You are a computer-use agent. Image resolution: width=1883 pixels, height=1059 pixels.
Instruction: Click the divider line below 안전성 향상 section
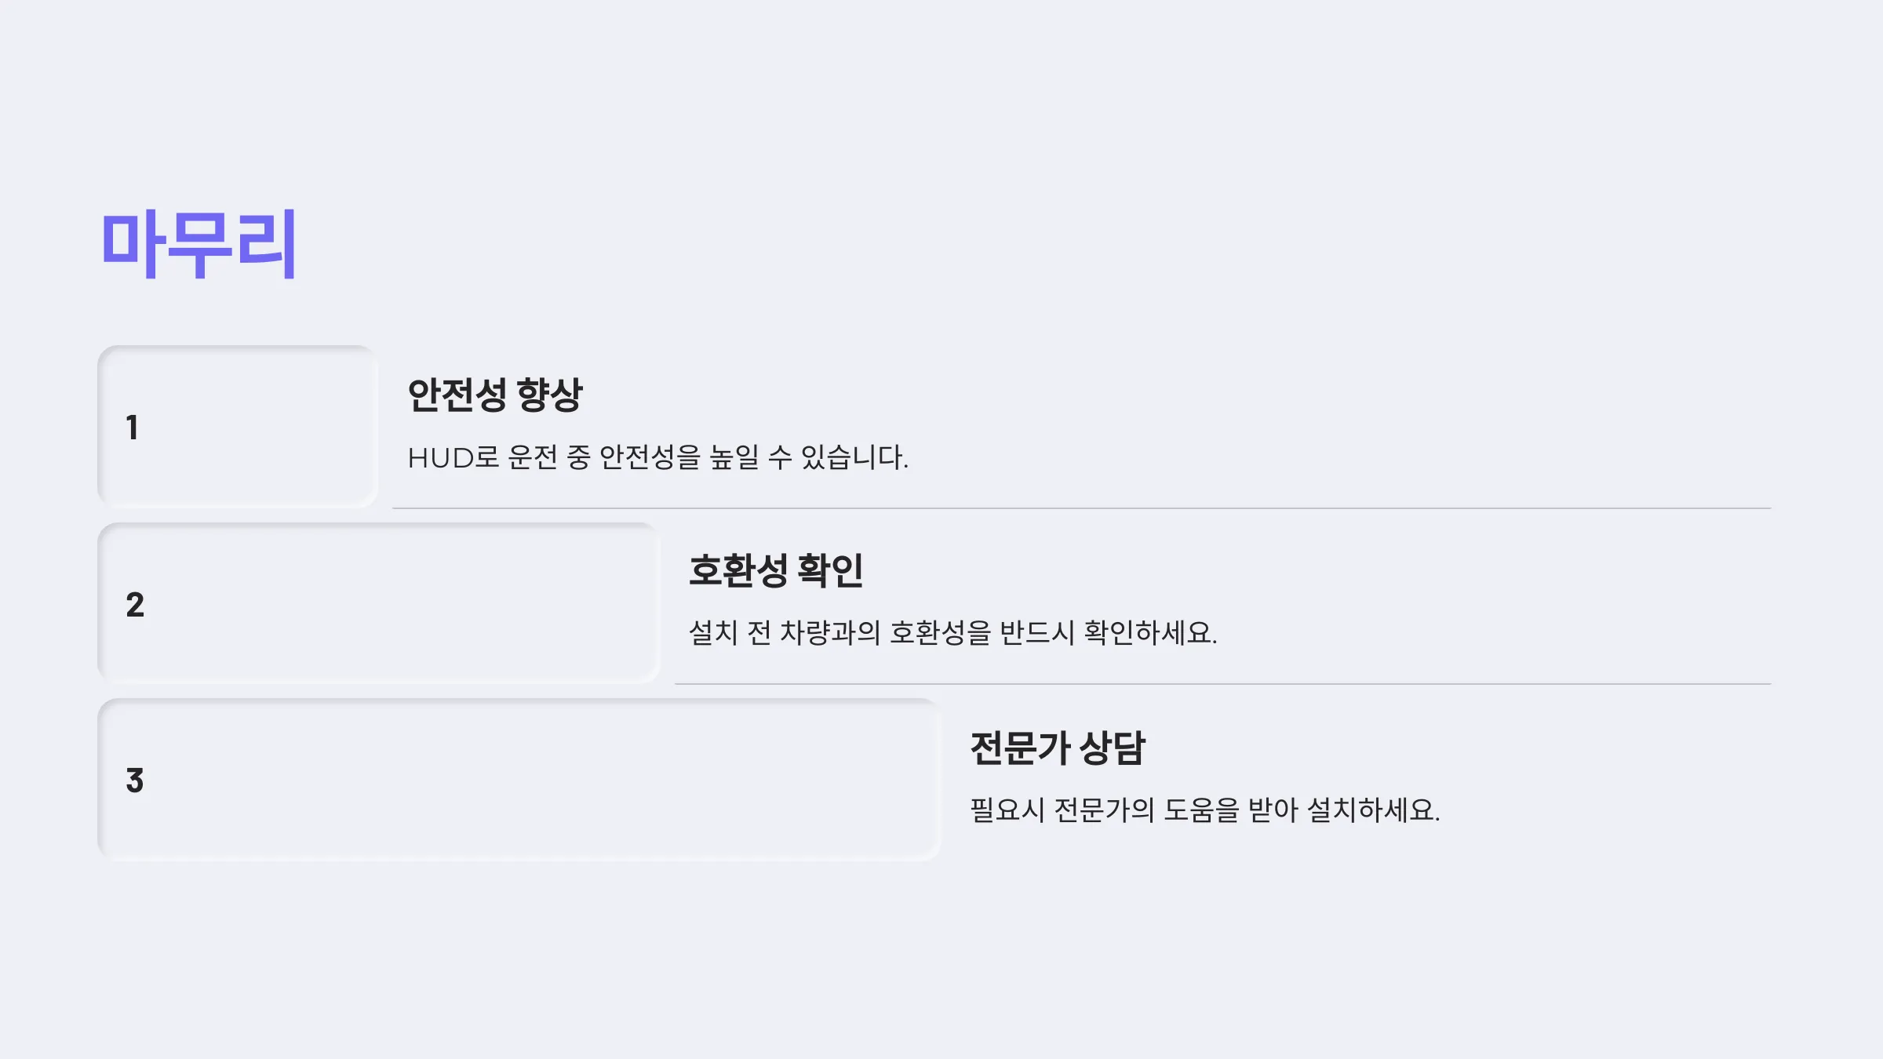1081,508
